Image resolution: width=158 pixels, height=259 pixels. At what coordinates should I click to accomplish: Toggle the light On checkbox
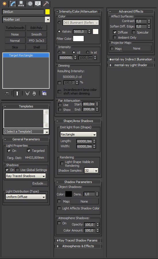click(9, 150)
